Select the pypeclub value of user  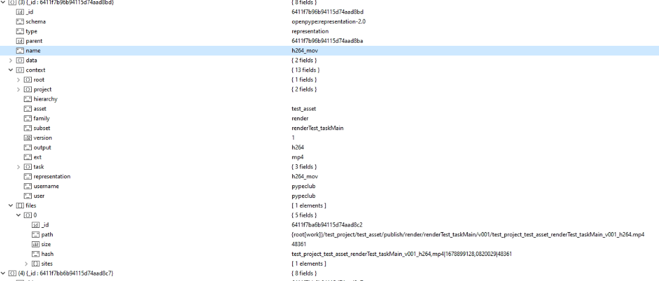coord(303,195)
